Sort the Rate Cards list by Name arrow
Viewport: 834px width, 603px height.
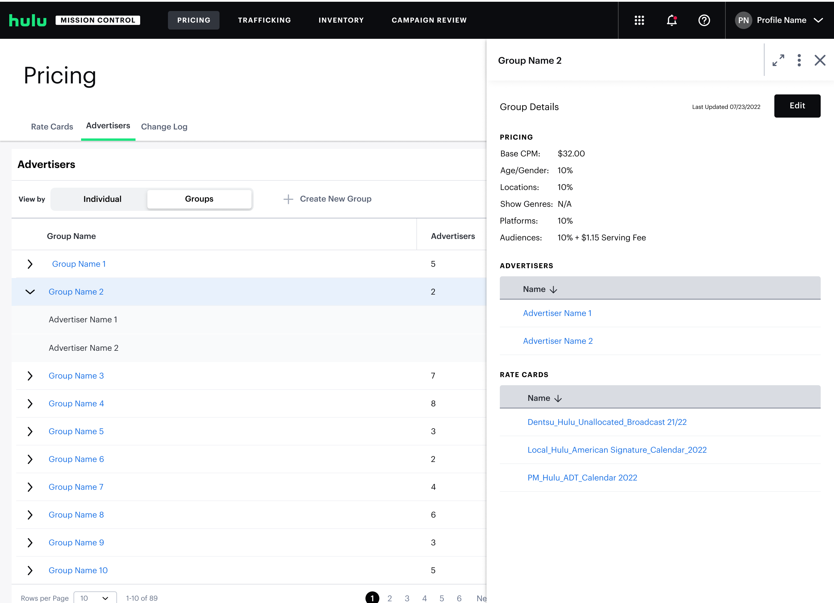558,399
